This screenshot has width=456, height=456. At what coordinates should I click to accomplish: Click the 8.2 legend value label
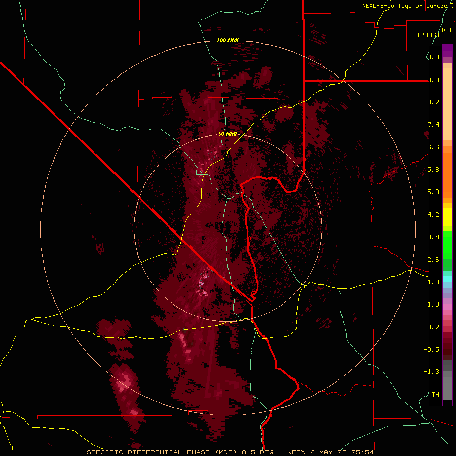(433, 102)
